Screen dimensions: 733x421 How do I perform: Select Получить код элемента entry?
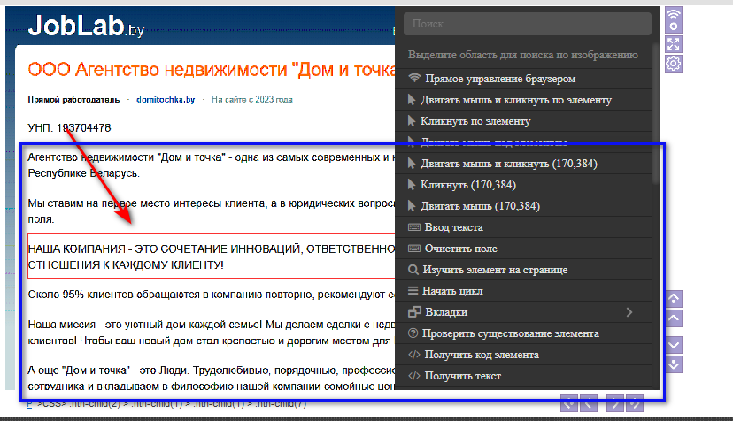pyautogui.click(x=523, y=354)
